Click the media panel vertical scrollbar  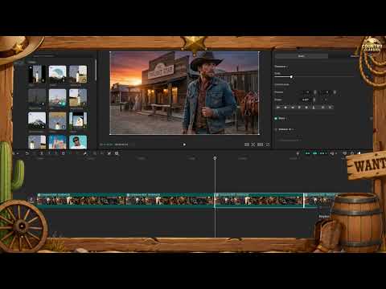pyautogui.click(x=96, y=70)
